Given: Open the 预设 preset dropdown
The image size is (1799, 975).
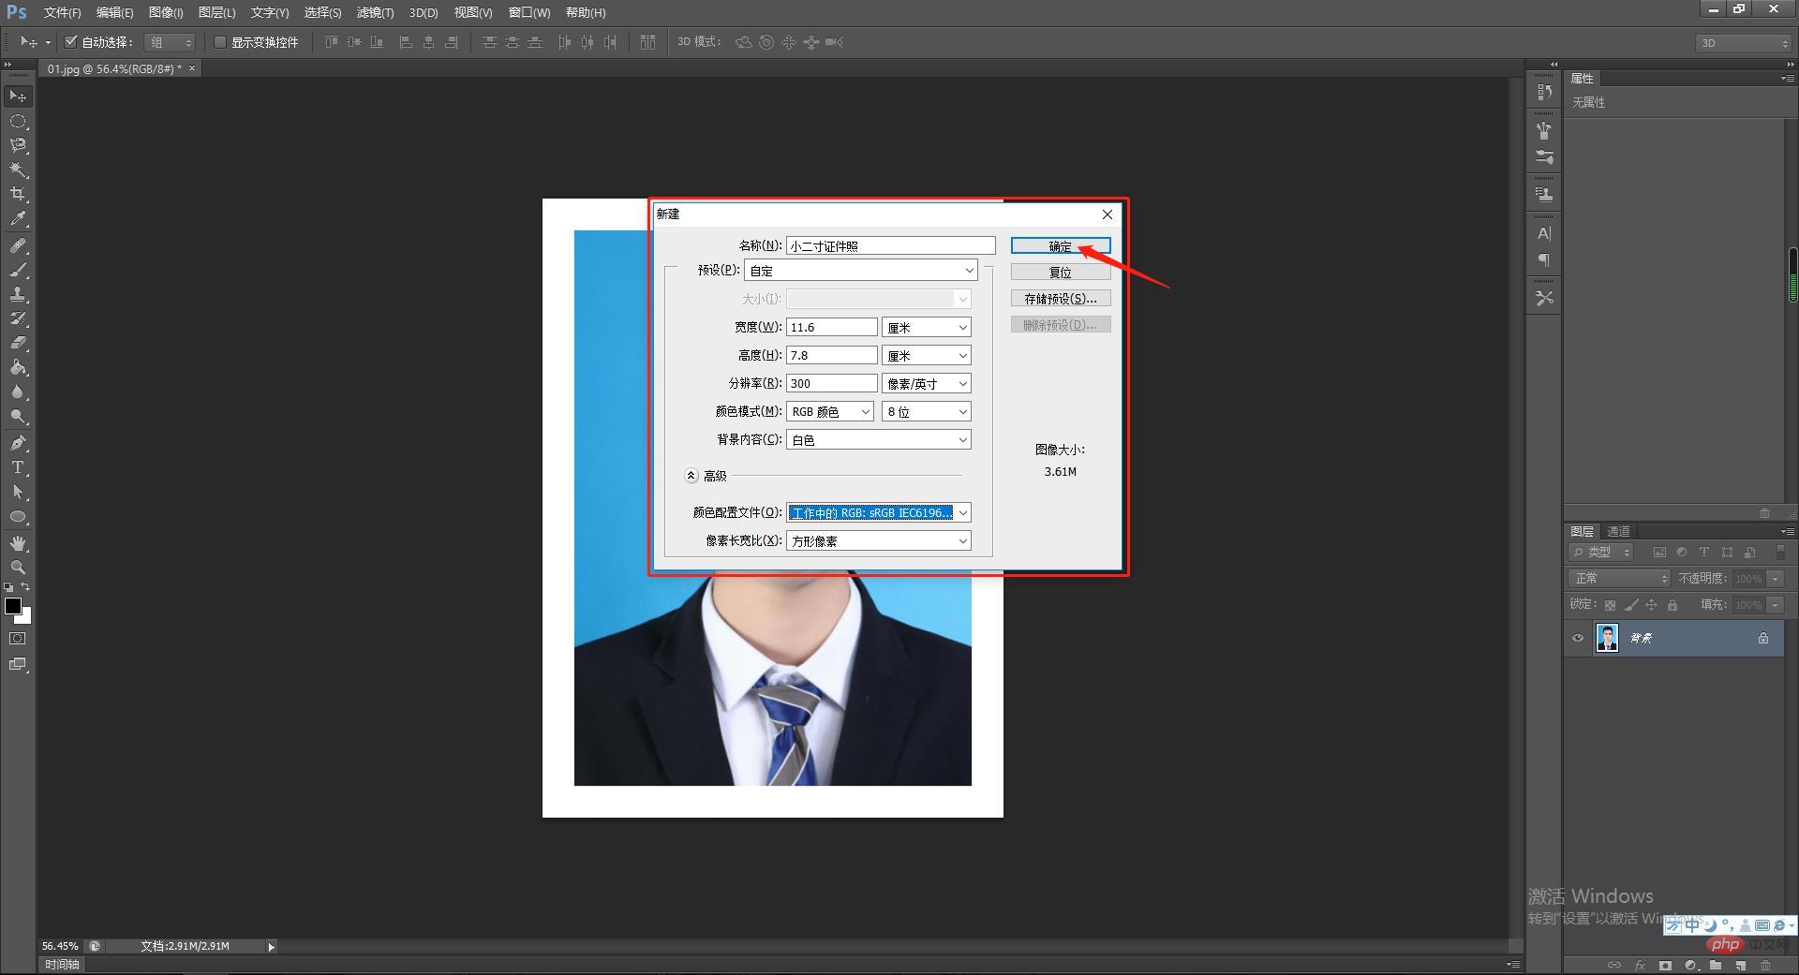Looking at the screenshot, I should [861, 271].
